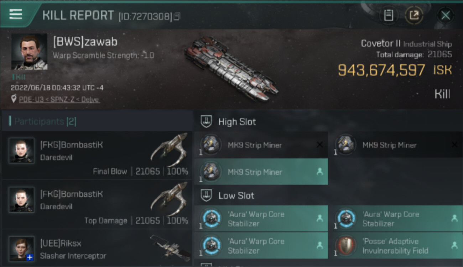463x267 pixels.
Task: Copy the kill report ID icon
Action: pyautogui.click(x=177, y=16)
